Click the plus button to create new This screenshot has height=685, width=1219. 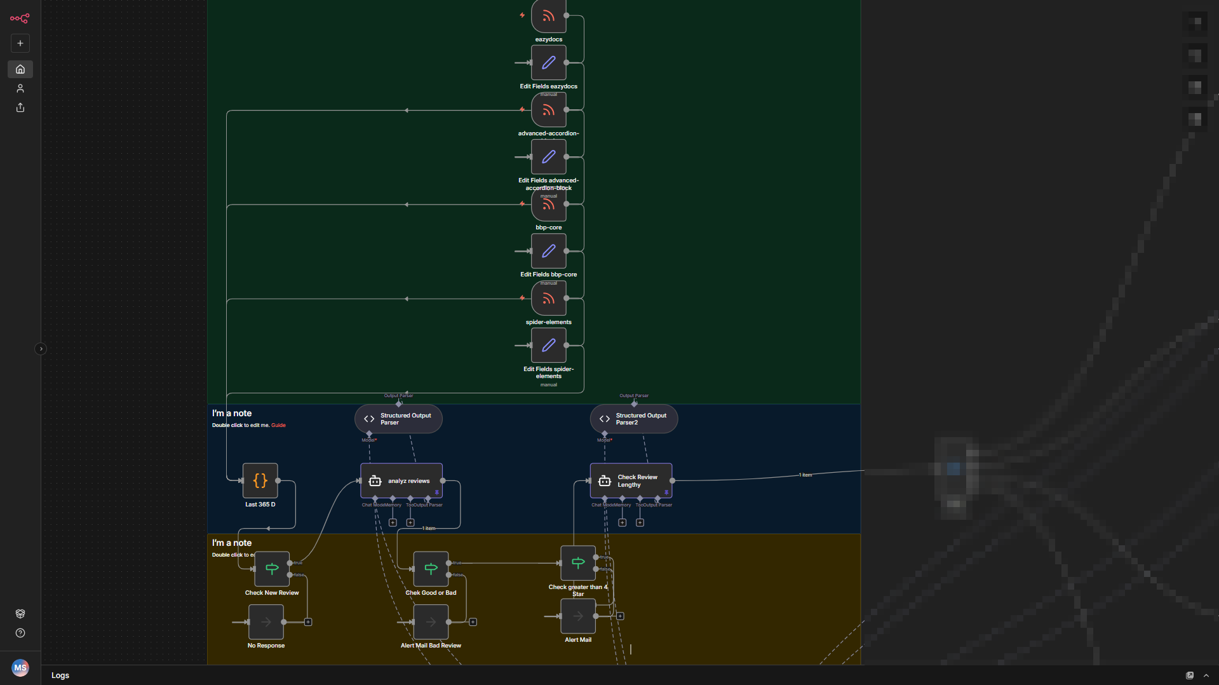tap(20, 43)
